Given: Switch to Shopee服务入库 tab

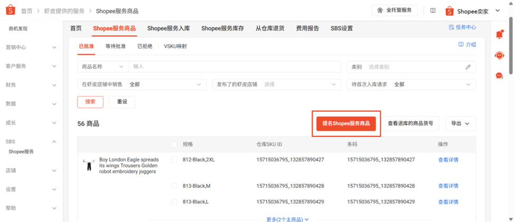Looking at the screenshot, I should pyautogui.click(x=169, y=28).
